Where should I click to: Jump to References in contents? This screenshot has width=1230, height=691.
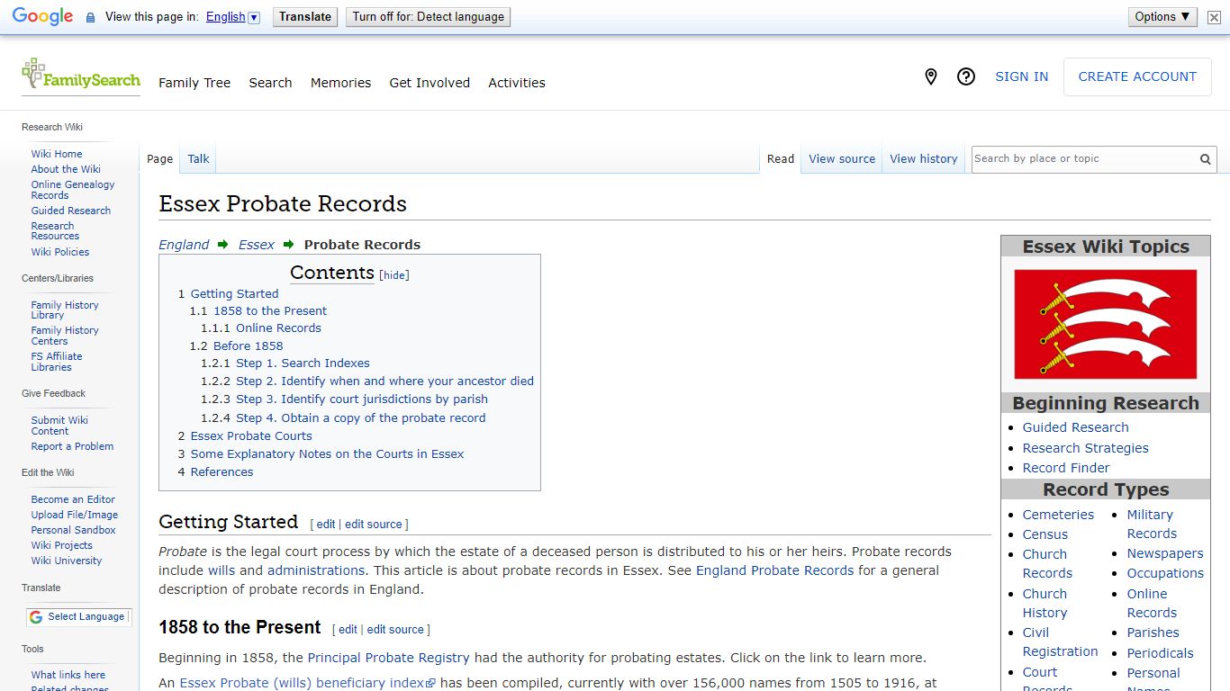coord(222,472)
